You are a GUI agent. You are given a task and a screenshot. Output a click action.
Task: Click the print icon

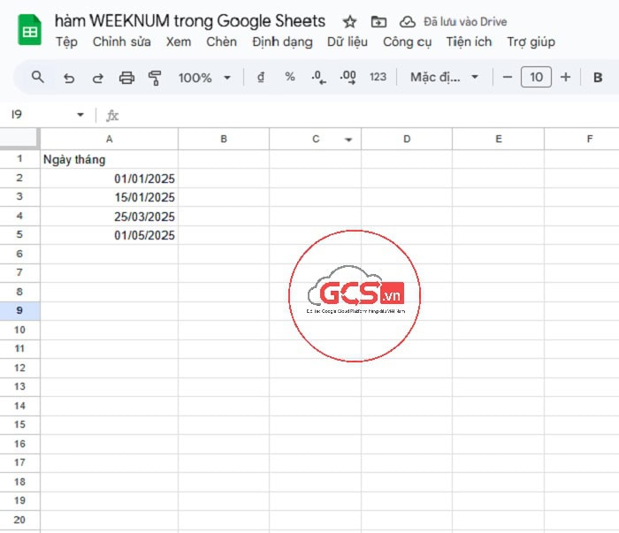(126, 78)
